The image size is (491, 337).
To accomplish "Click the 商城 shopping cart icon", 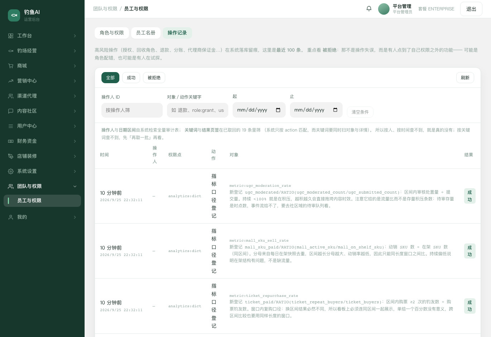I will coord(11,66).
